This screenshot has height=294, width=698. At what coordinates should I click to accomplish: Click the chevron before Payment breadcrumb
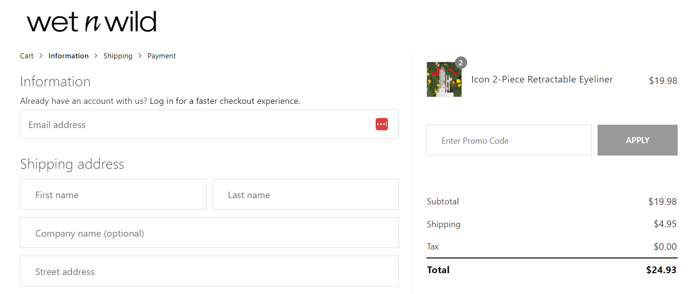tap(140, 56)
